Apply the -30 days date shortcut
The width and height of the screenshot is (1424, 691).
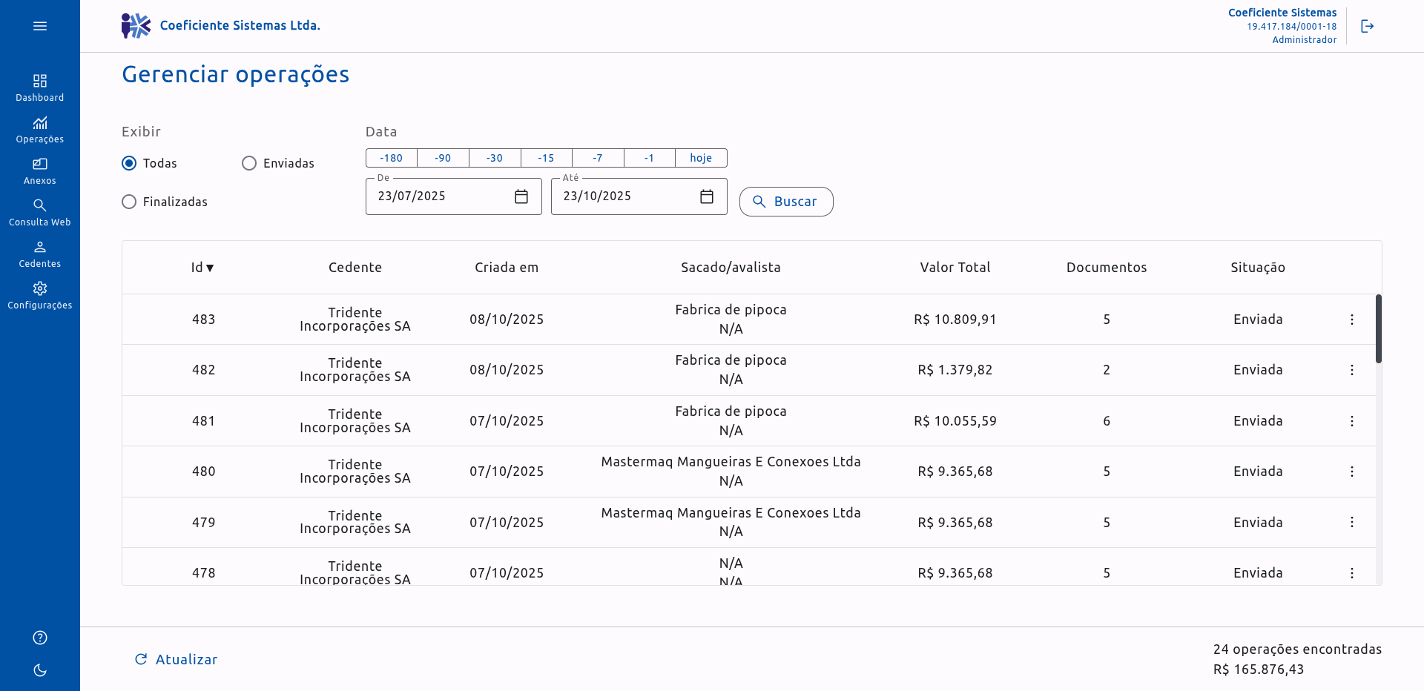pos(495,158)
